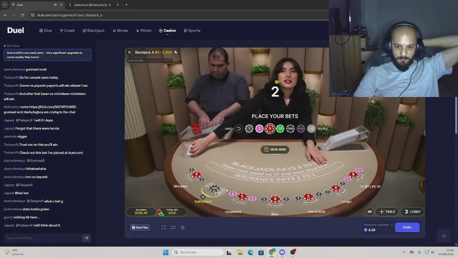
Task: Click the Total Bet $100 display
Action: pyautogui.click(x=172, y=212)
